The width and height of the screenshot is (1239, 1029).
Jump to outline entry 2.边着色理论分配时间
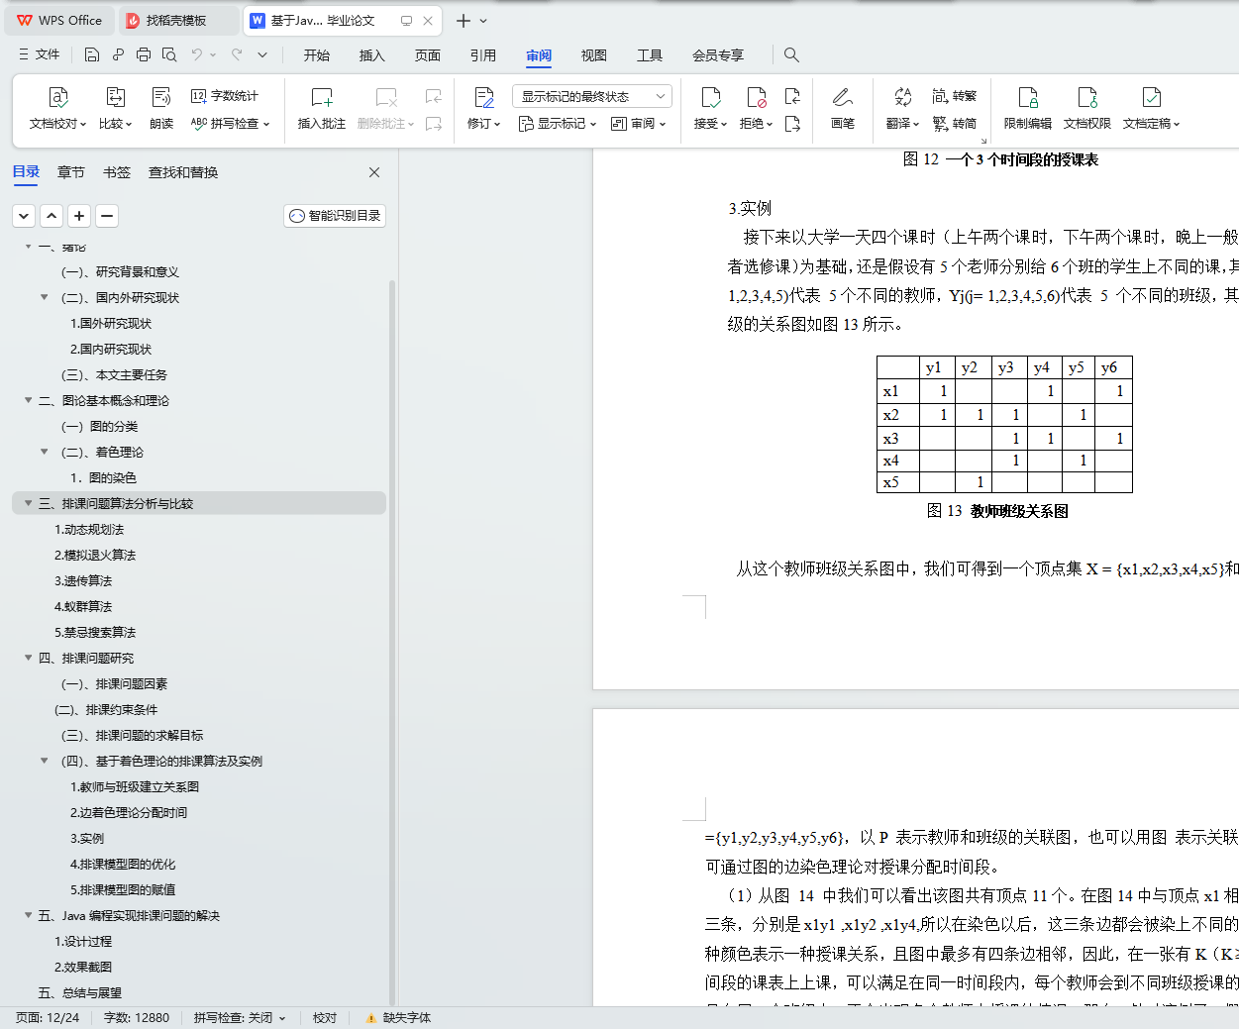pyautogui.click(x=129, y=812)
